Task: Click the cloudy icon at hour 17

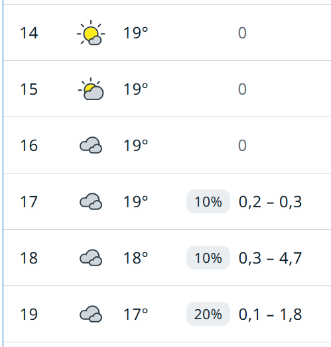Action: tap(91, 201)
